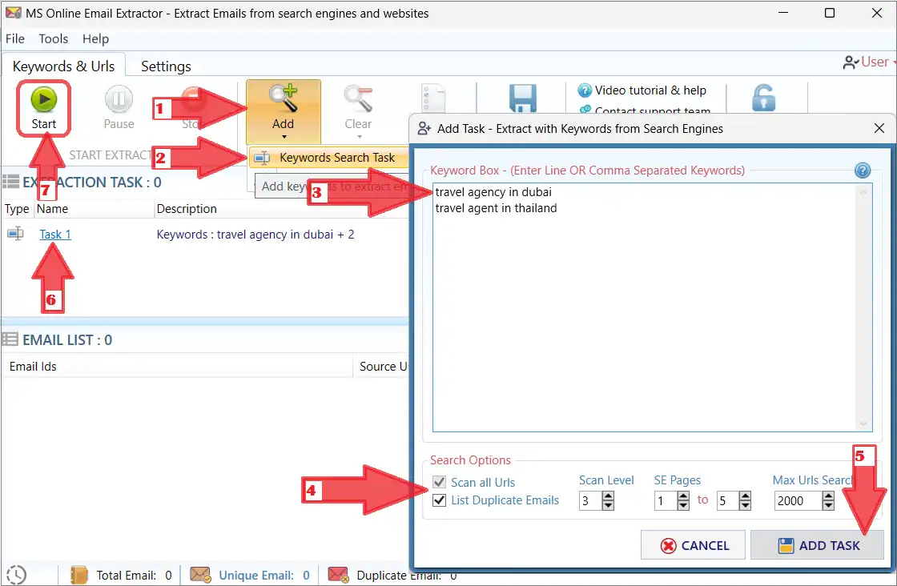This screenshot has height=586, width=897.
Task: Click the Max Urls Search input field
Action: pos(798,501)
